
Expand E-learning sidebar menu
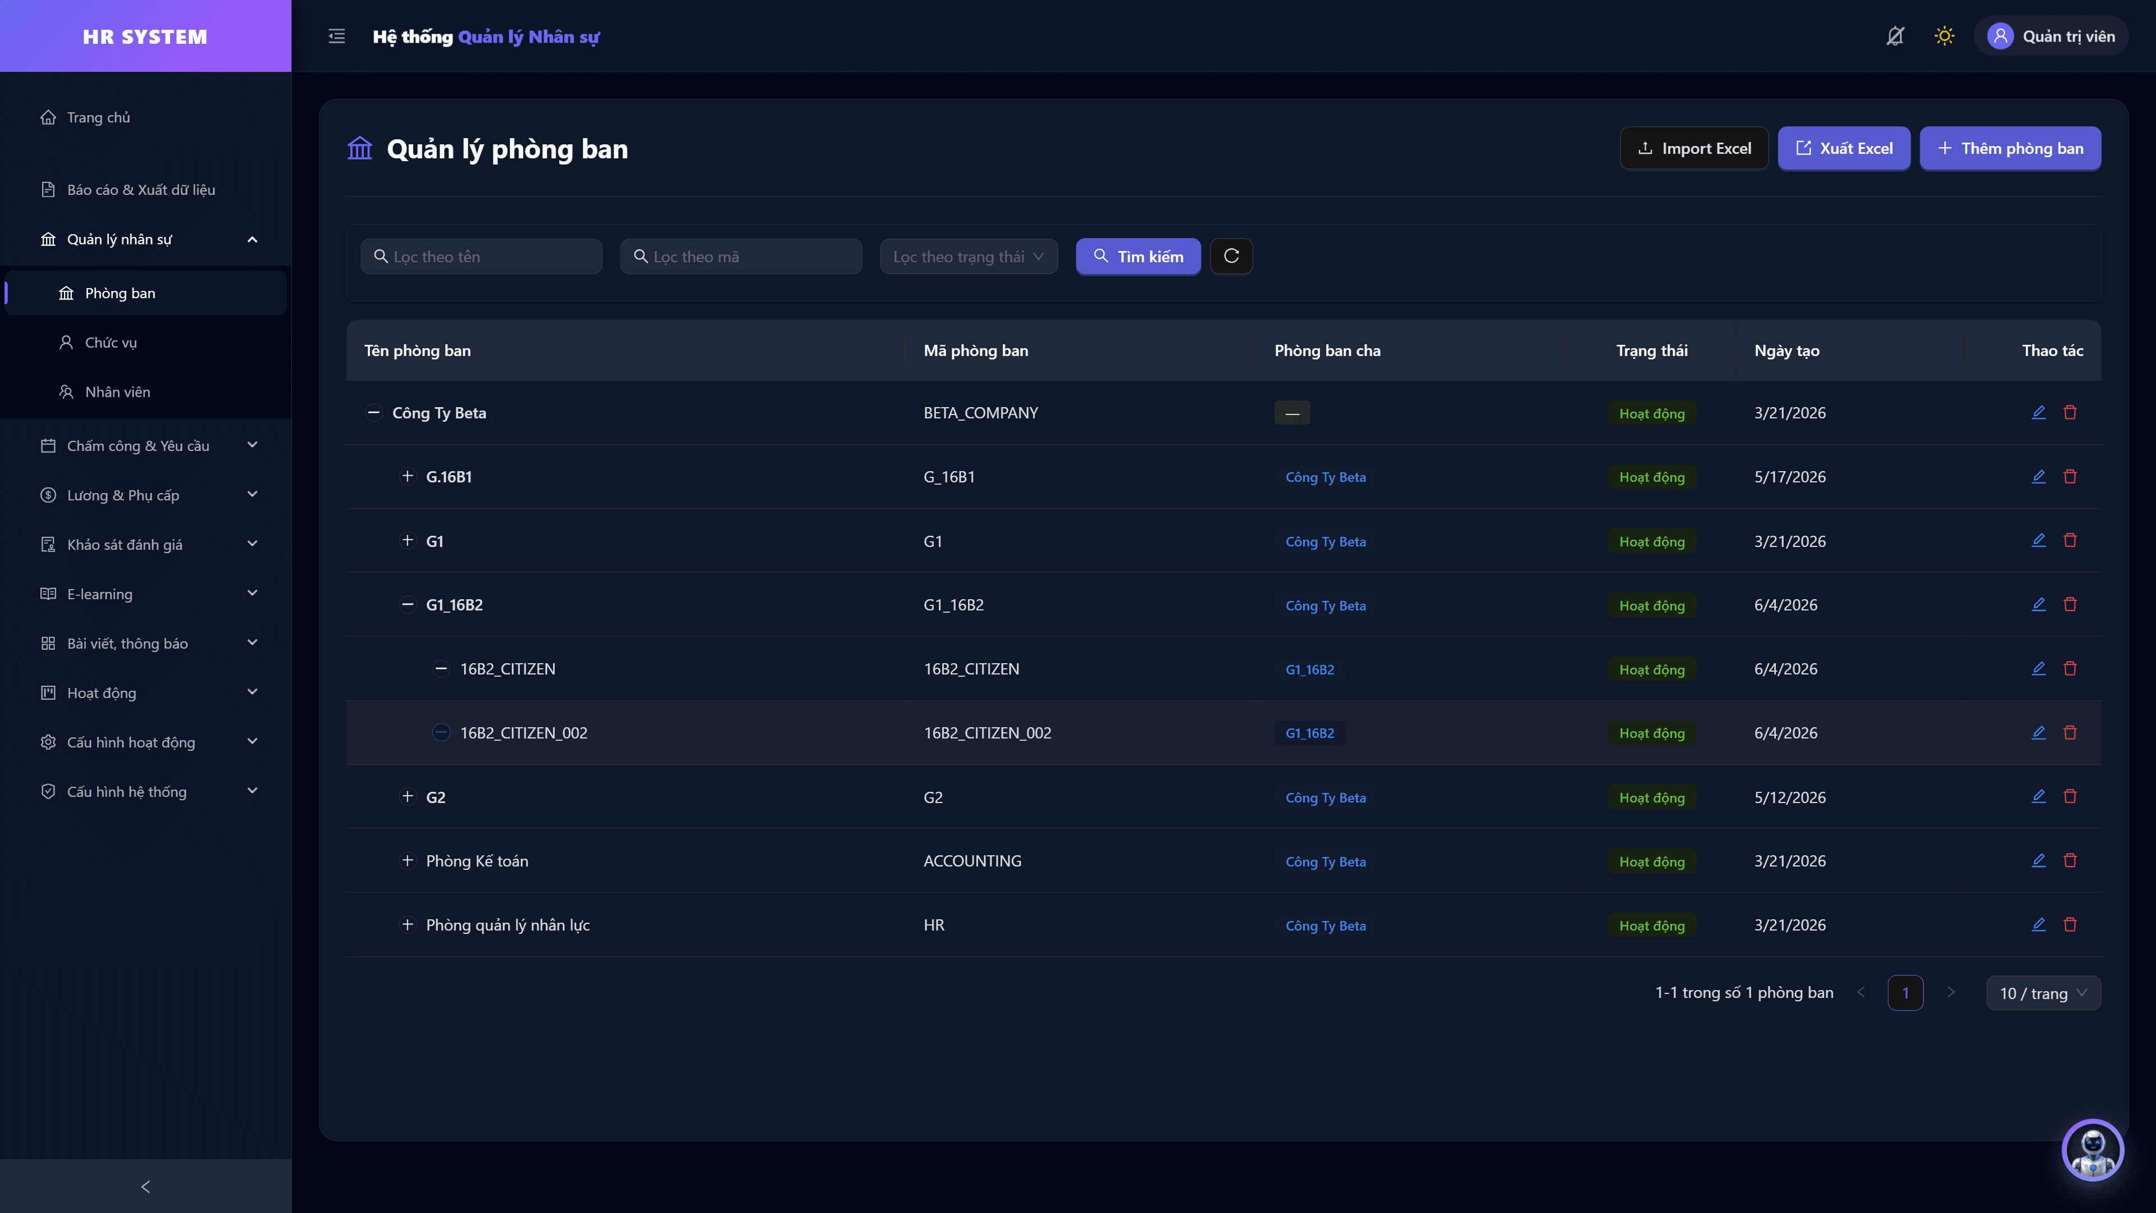click(145, 594)
